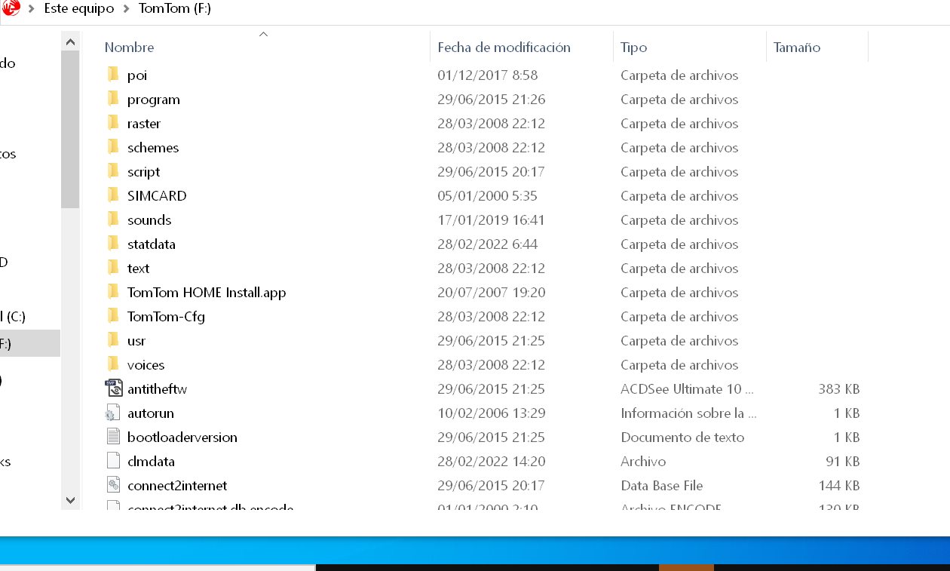Select the statdata folder icon

[113, 244]
